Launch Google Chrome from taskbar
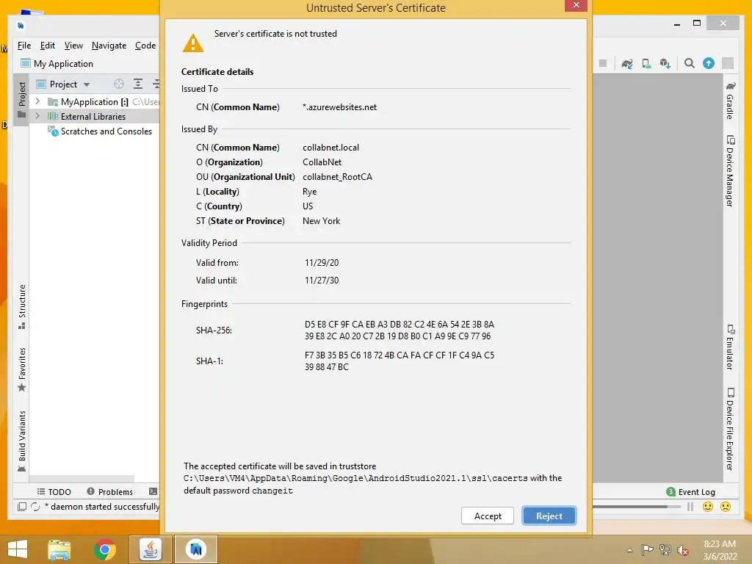The width and height of the screenshot is (752, 564). (x=104, y=549)
